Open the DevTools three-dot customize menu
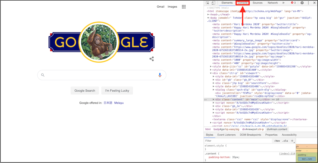This screenshot has width=318, height=163. click(308, 3)
